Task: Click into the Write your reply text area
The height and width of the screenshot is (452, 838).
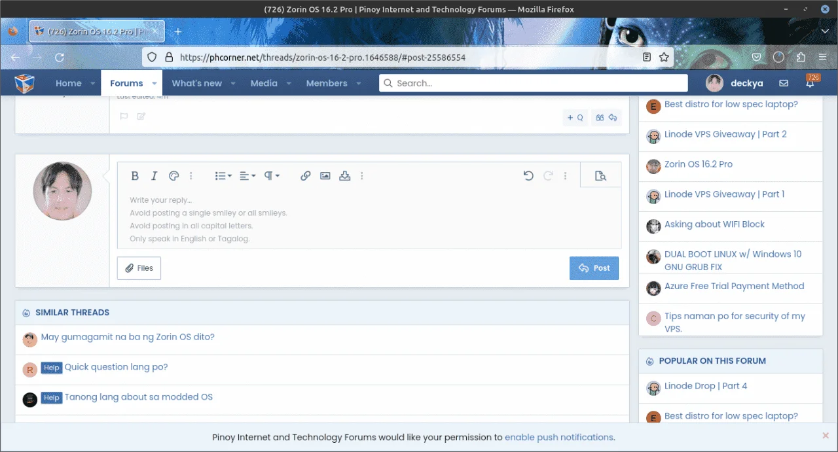Action: coord(369,219)
